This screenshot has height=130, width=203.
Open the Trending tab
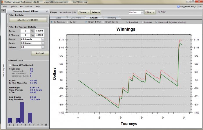click(112, 18)
